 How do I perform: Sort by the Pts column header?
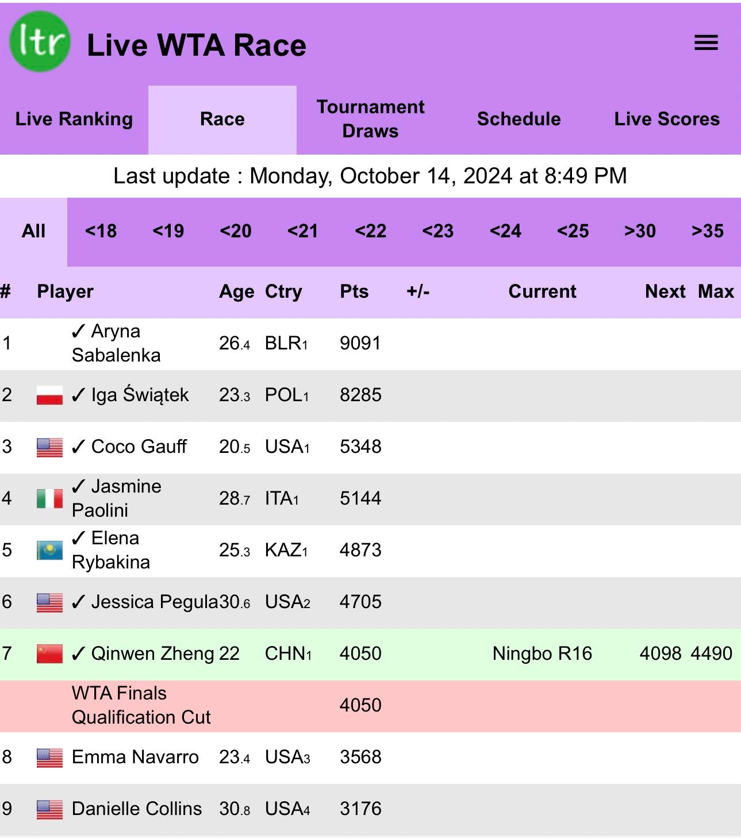[354, 291]
